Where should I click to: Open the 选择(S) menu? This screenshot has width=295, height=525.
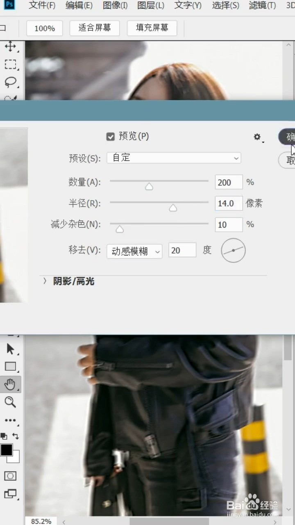[x=226, y=5]
